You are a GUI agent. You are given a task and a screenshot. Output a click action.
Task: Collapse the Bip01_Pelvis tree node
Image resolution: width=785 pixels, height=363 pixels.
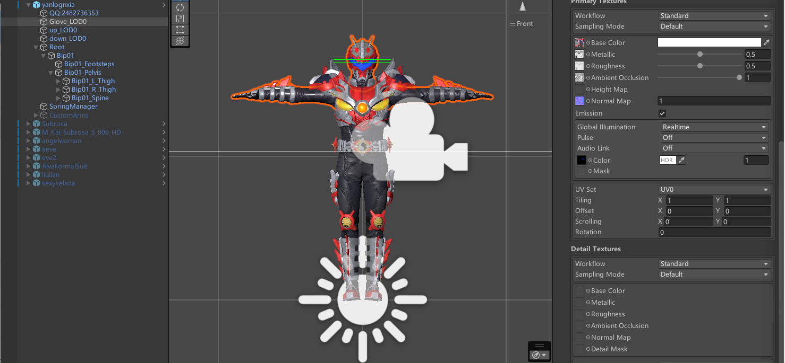(51, 73)
